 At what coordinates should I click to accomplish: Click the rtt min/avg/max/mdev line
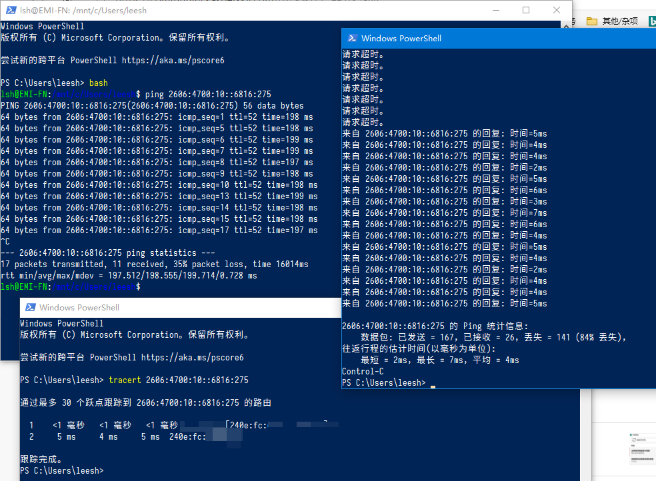pos(129,275)
